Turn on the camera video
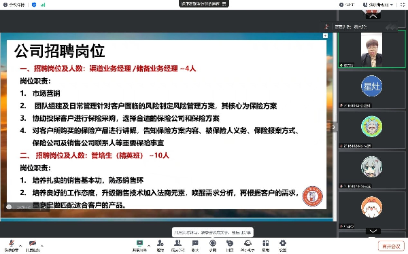The width and height of the screenshot is (408, 254). coord(33,245)
